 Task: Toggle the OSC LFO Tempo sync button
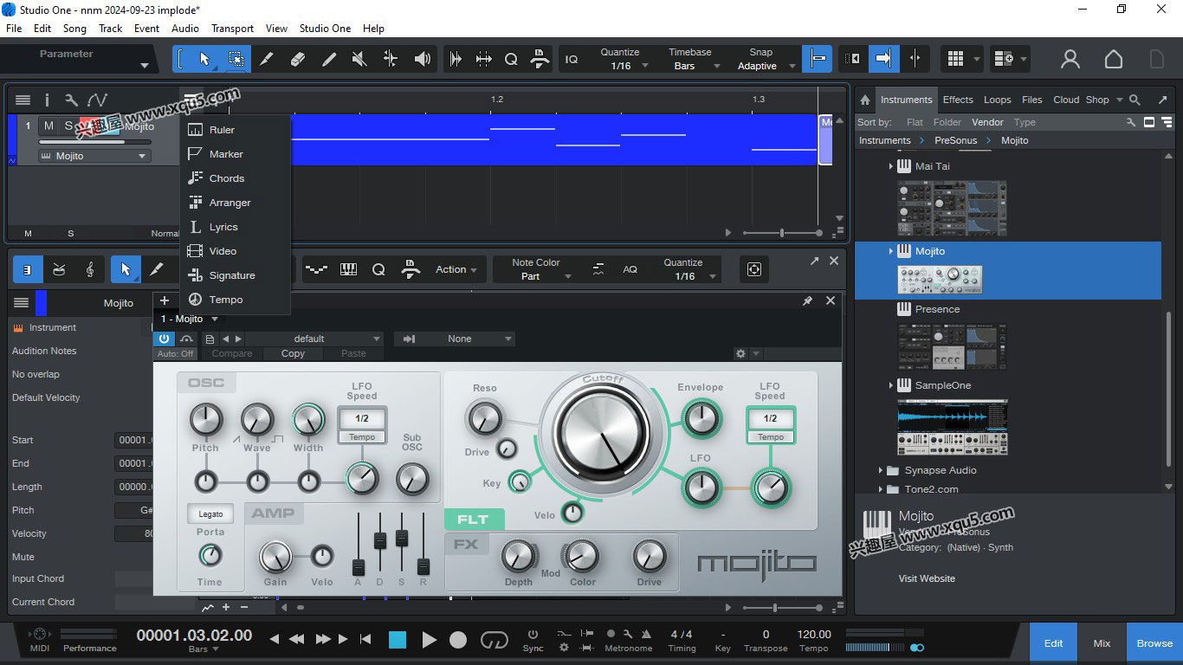(x=362, y=437)
